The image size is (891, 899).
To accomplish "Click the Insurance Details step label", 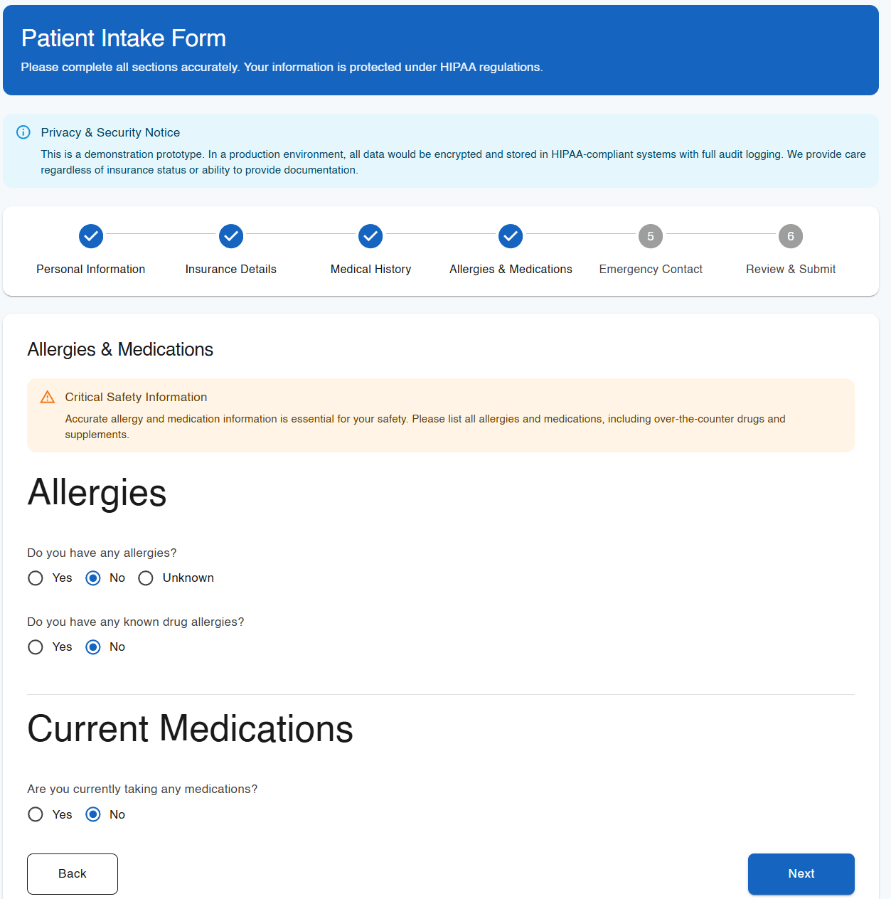I will pyautogui.click(x=231, y=270).
